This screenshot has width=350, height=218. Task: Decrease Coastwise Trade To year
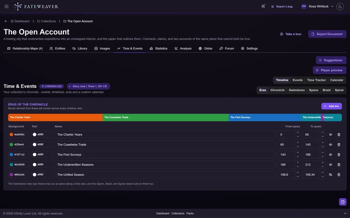323,146
